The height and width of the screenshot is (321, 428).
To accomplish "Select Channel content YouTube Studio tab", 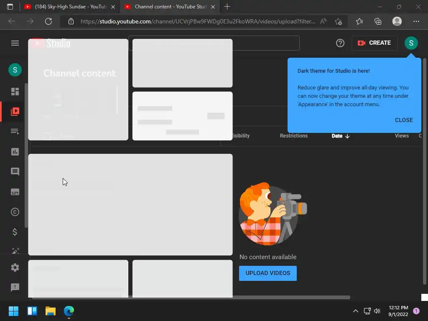I will [169, 7].
